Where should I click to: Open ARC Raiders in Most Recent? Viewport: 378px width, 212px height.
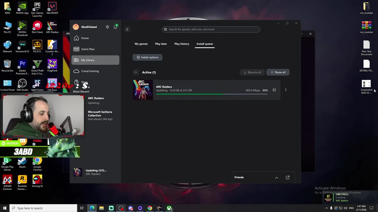tap(96, 100)
